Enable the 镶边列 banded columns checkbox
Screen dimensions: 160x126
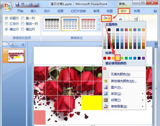coord(22,29)
